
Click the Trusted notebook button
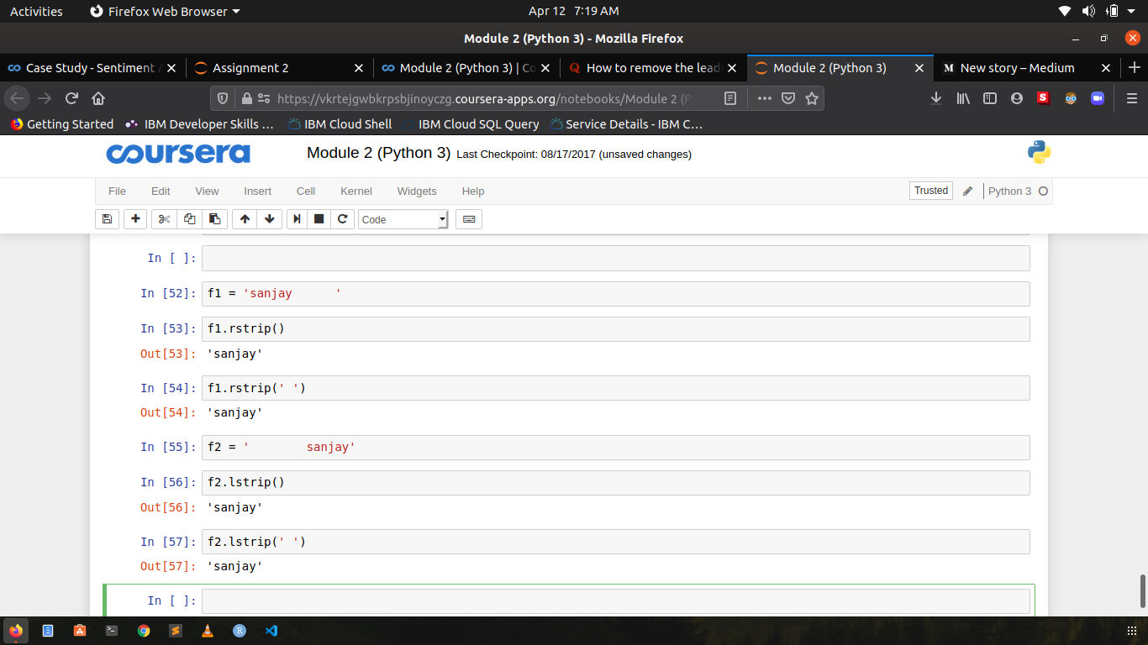(931, 191)
